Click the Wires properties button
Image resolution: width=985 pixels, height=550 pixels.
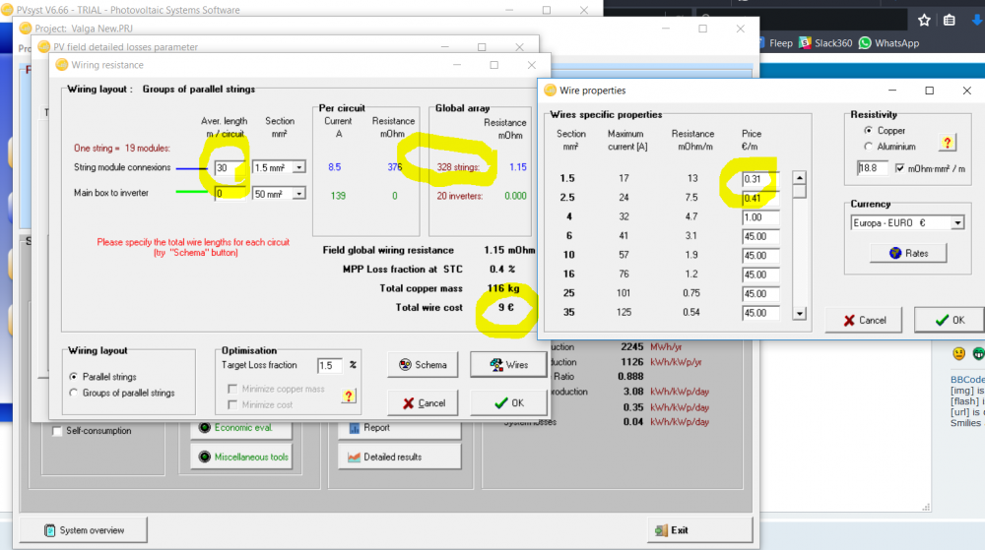(x=507, y=365)
